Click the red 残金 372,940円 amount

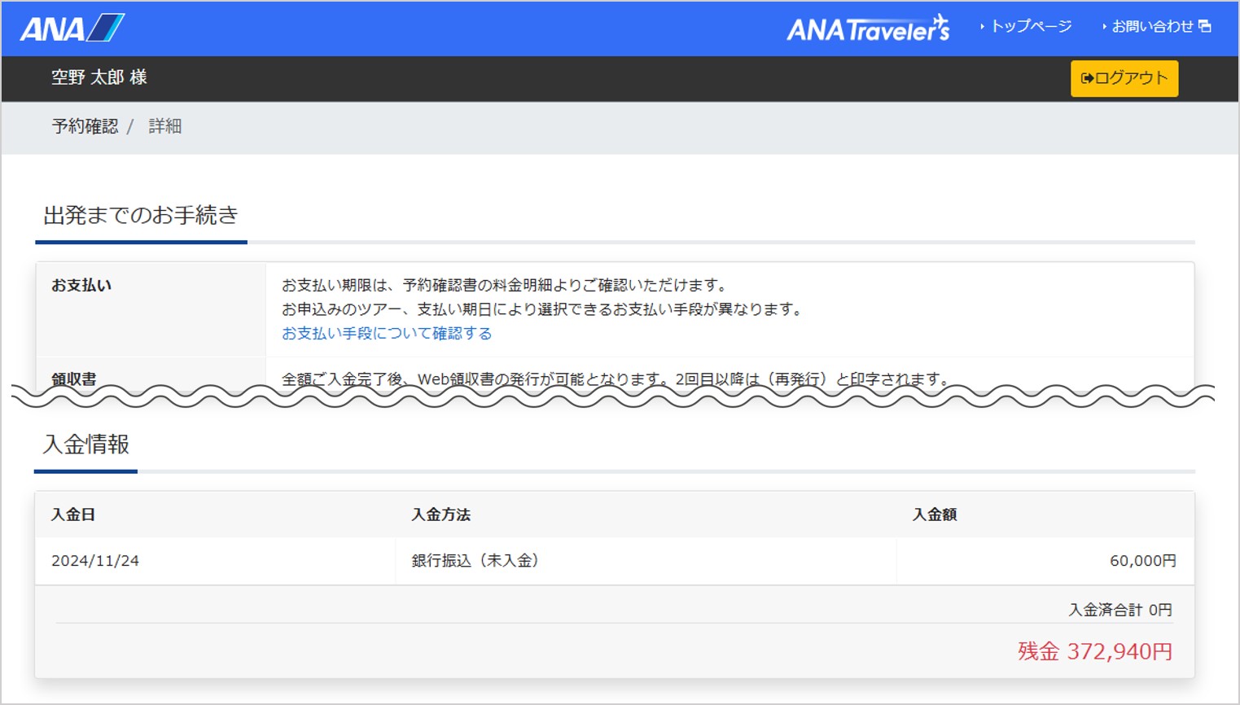pos(1093,650)
